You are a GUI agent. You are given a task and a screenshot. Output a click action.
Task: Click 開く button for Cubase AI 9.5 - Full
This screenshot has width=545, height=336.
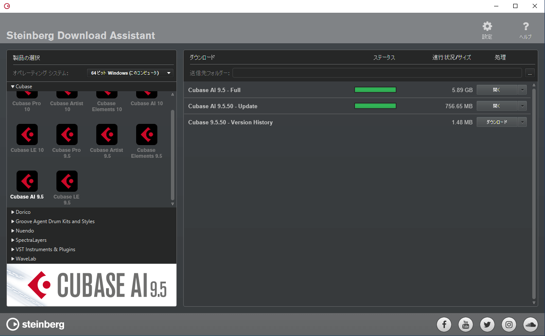pos(497,90)
